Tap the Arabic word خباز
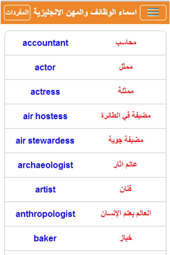This screenshot has height=255, width=170. point(126,238)
